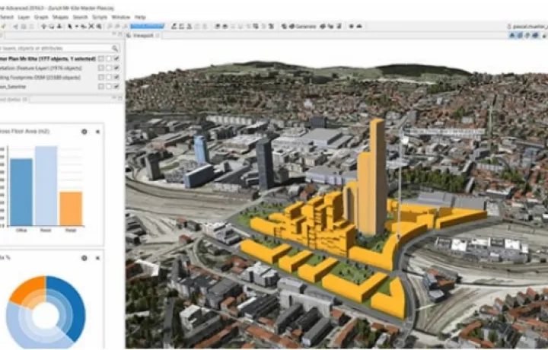Toggle first checkbox of Vegetation Feature Layer

(x=101, y=68)
